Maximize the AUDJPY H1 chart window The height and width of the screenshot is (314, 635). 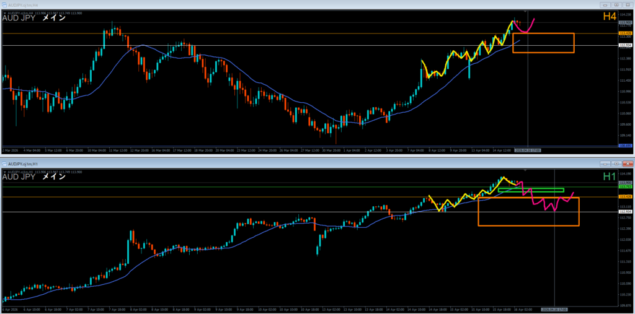615,164
